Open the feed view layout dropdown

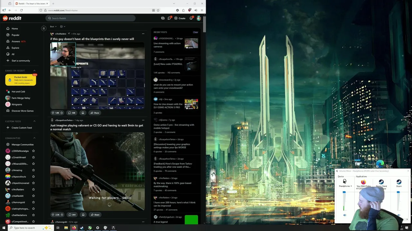62,27
